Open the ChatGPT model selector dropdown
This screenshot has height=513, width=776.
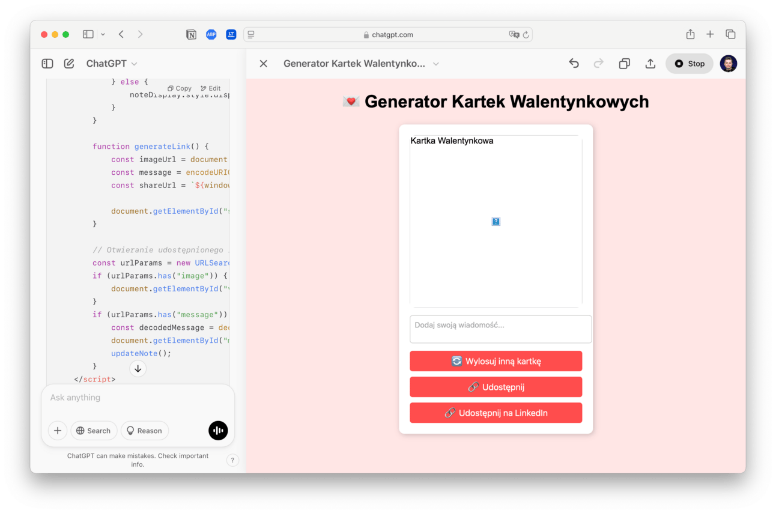tap(112, 63)
